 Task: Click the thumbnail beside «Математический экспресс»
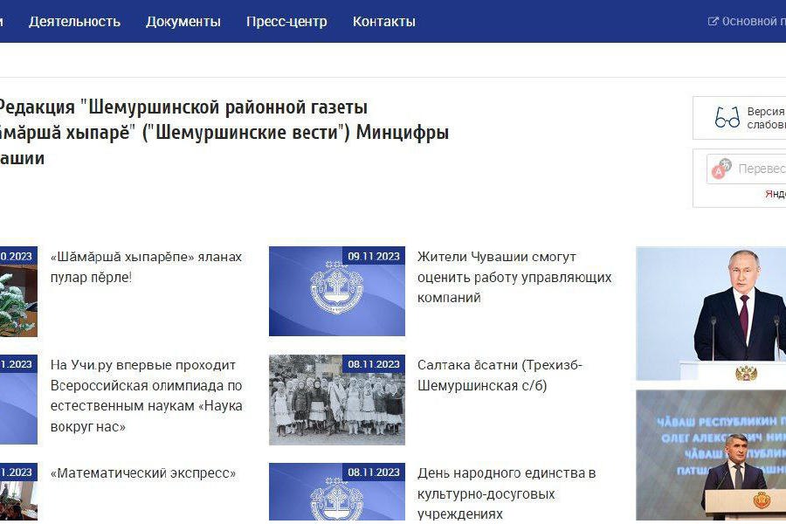[18, 492]
